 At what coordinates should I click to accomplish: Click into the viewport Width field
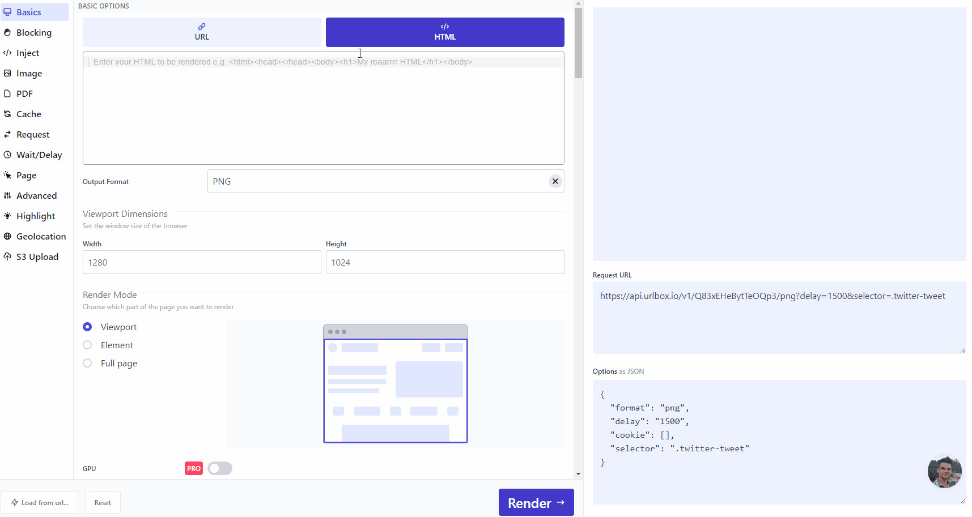202,262
